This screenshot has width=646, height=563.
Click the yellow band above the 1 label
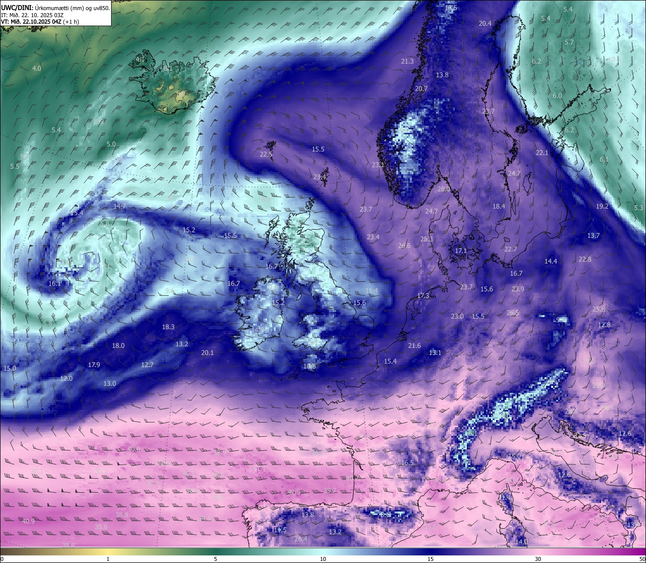(108, 551)
